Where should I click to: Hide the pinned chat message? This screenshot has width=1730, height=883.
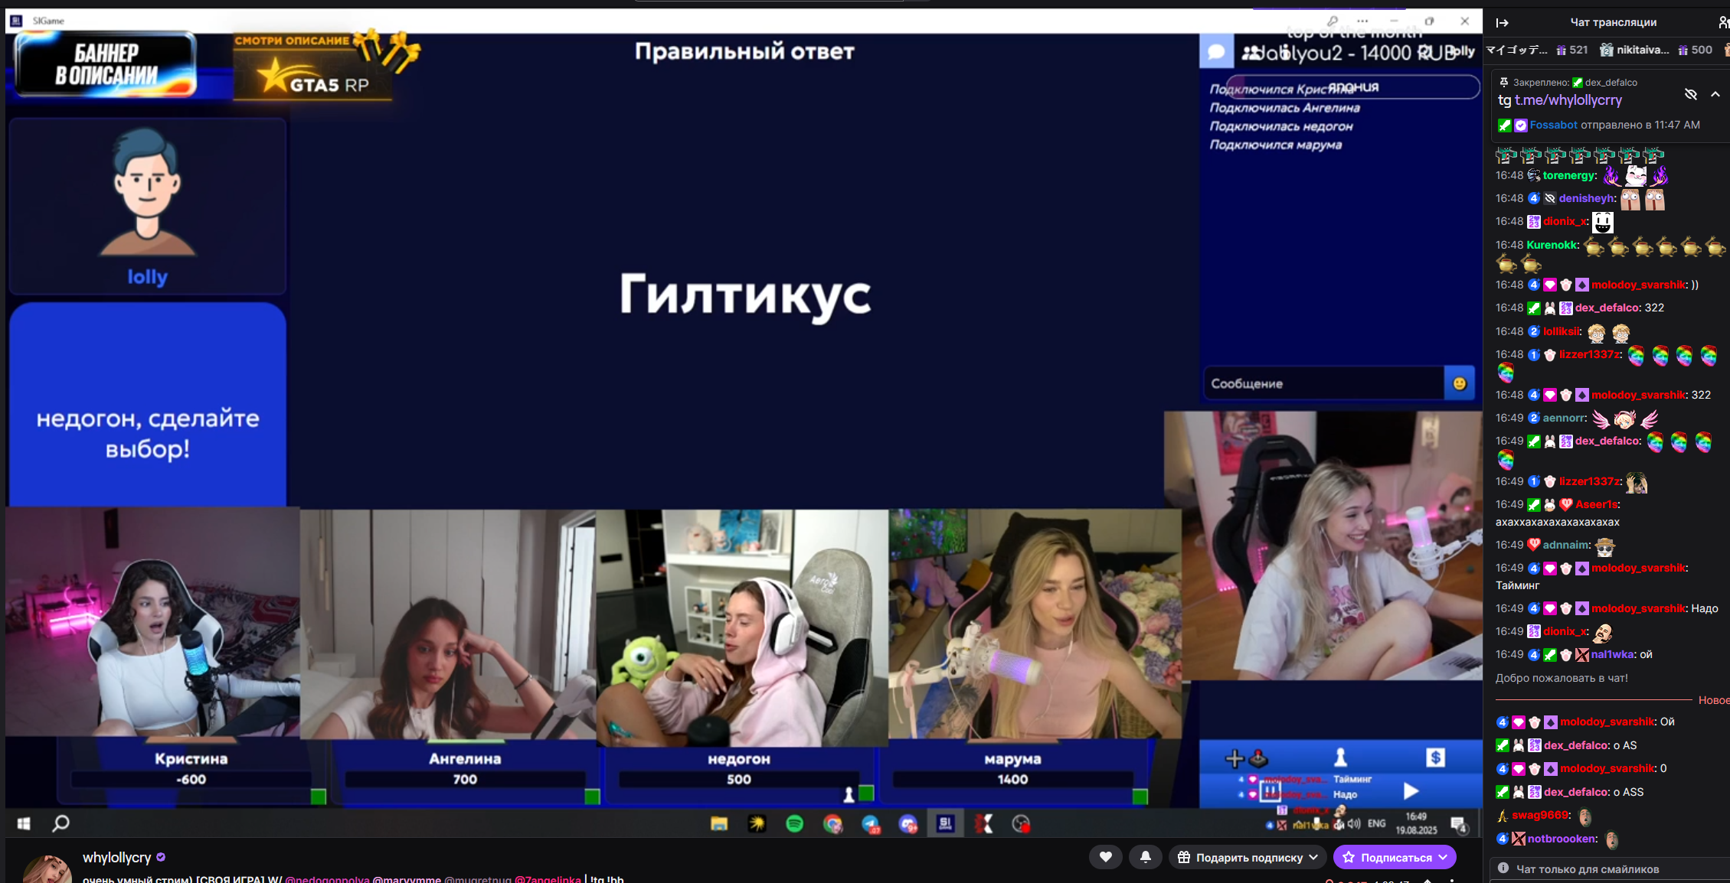(1690, 94)
